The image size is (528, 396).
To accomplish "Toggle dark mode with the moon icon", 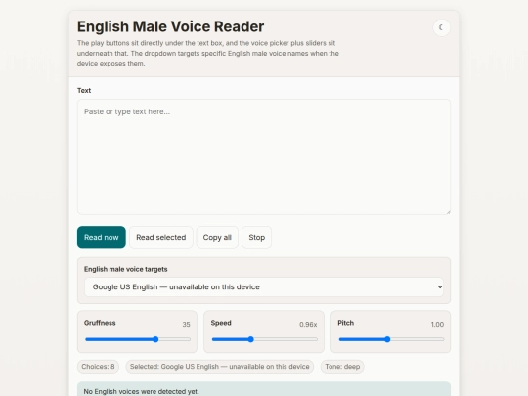I will tap(441, 27).
